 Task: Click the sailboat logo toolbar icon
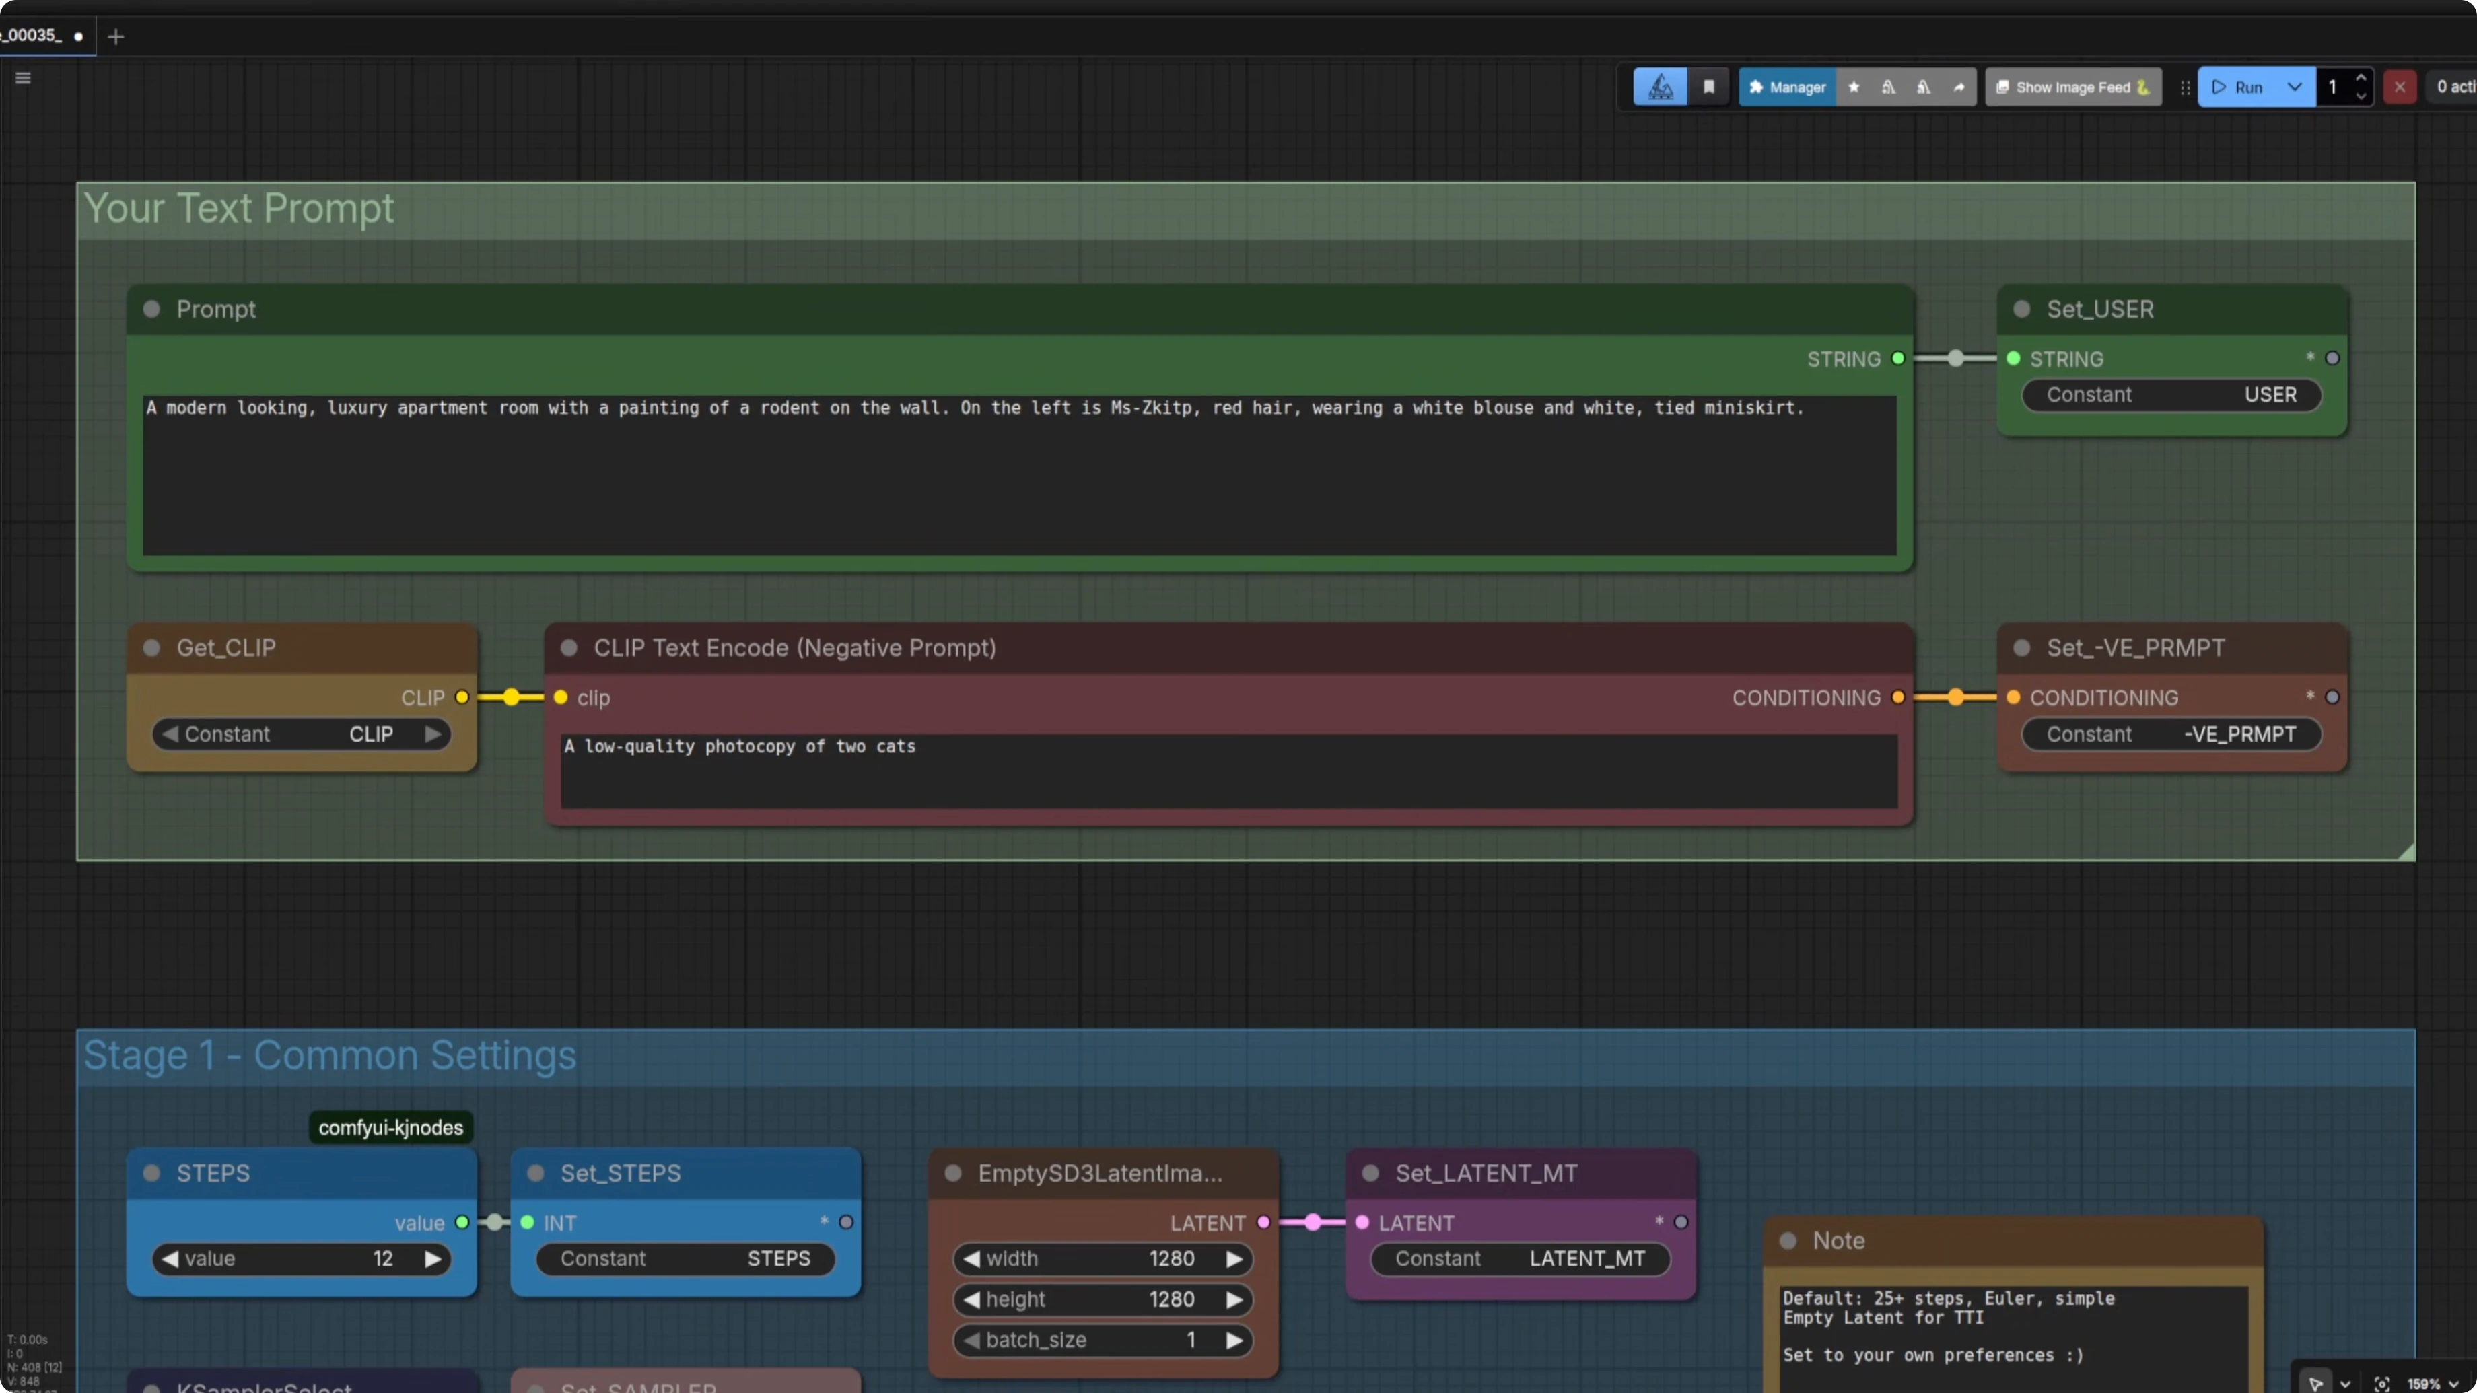tap(1661, 87)
